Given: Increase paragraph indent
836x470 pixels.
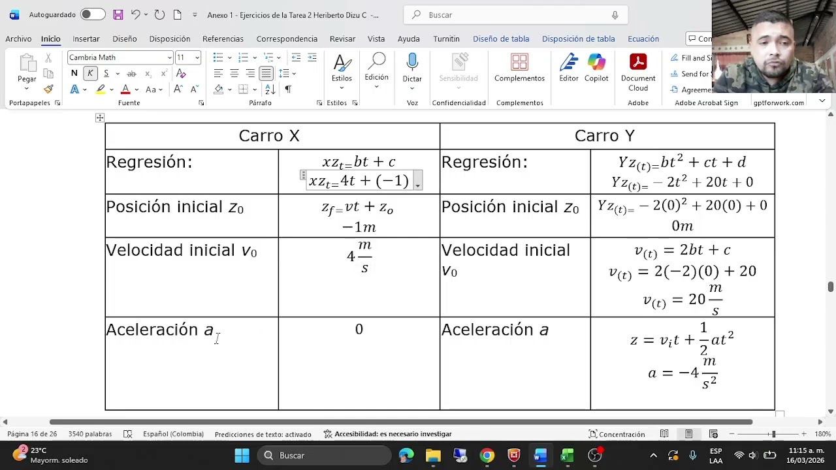Looking at the screenshot, I should point(312,57).
